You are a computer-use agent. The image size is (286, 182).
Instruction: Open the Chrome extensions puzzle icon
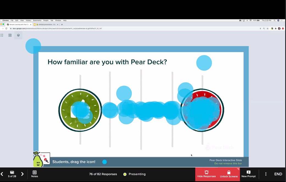click(276, 29)
